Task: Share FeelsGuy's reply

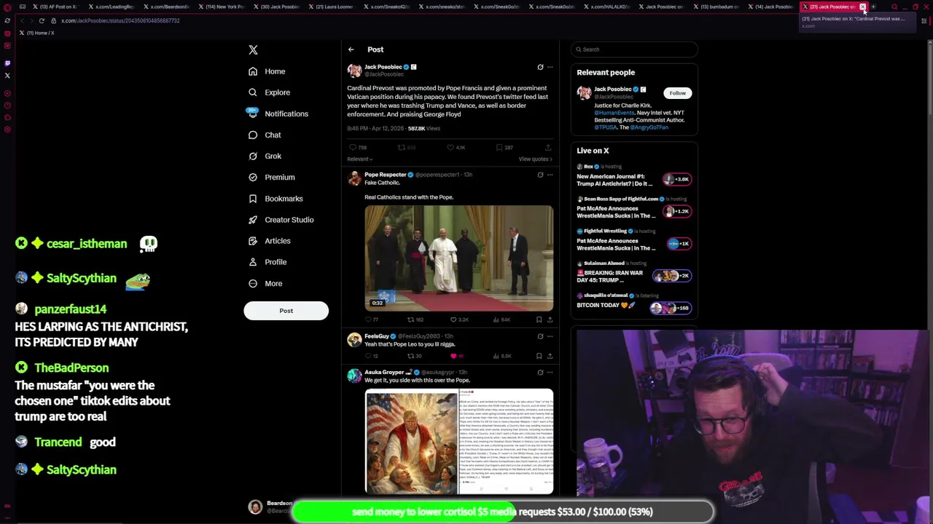Action: (x=550, y=356)
